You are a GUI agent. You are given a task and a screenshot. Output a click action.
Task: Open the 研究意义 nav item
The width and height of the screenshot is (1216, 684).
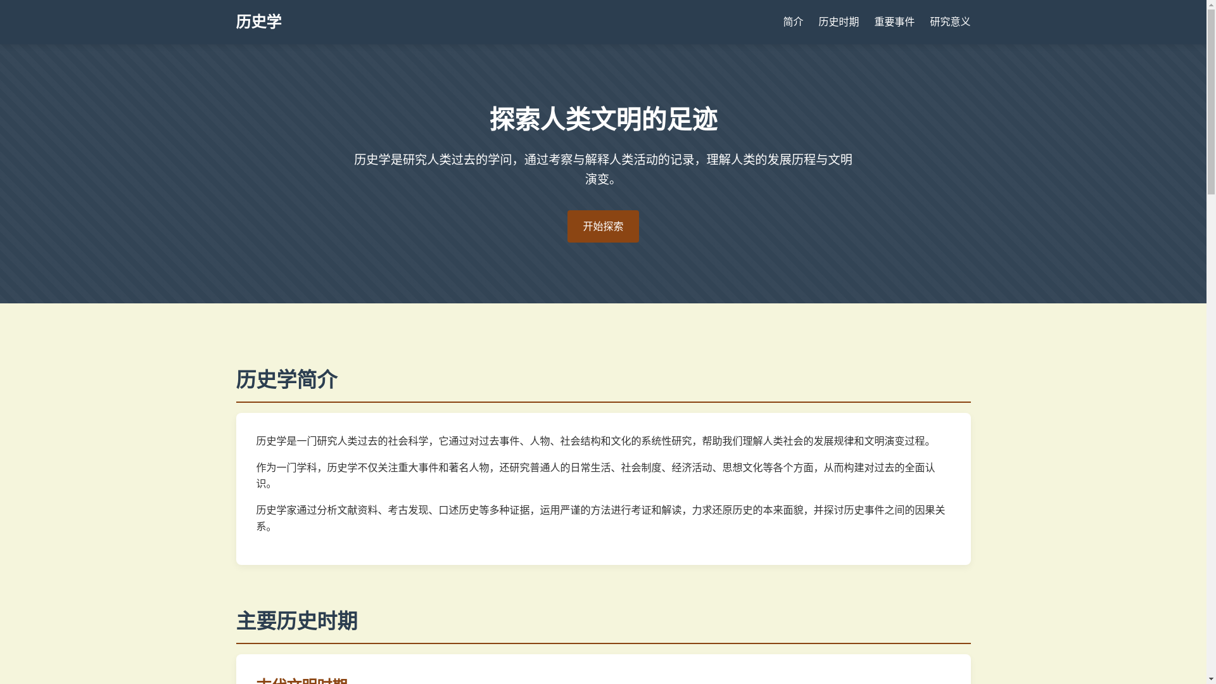point(950,22)
